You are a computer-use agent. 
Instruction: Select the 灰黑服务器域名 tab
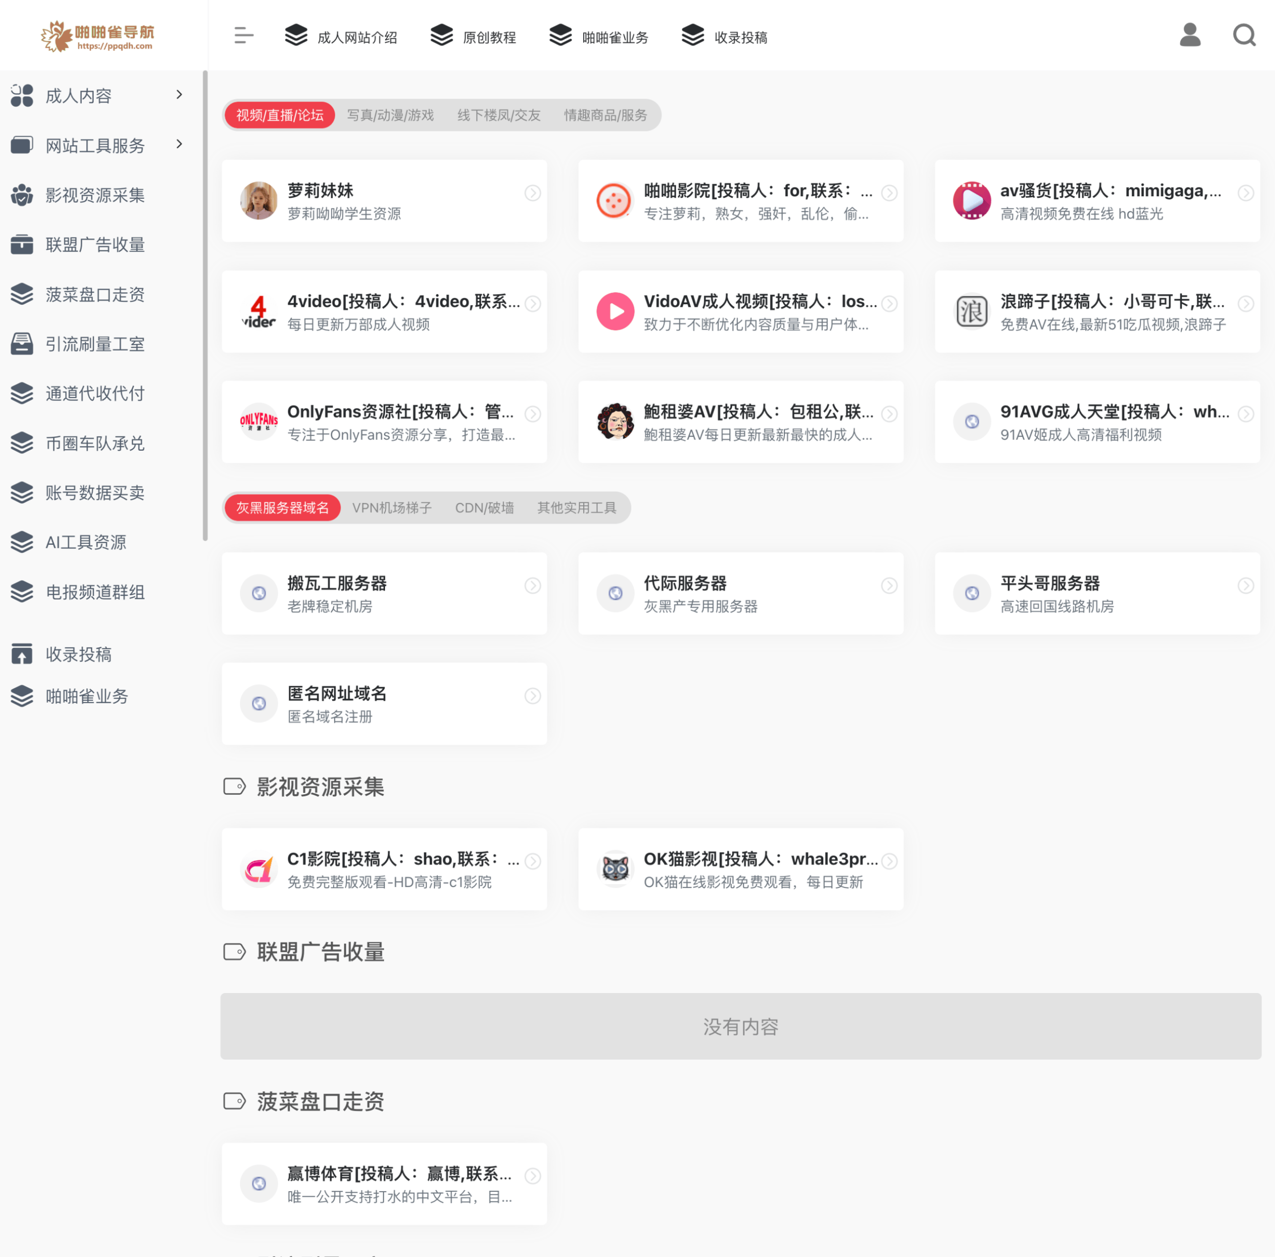(282, 507)
